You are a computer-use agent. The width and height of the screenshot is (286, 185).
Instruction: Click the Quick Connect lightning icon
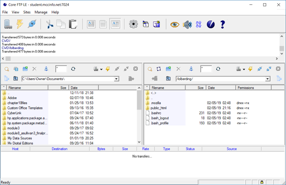[x=20, y=24]
